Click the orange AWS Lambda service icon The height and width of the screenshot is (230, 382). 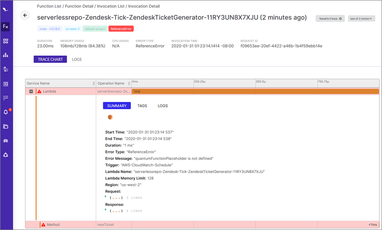point(110,117)
